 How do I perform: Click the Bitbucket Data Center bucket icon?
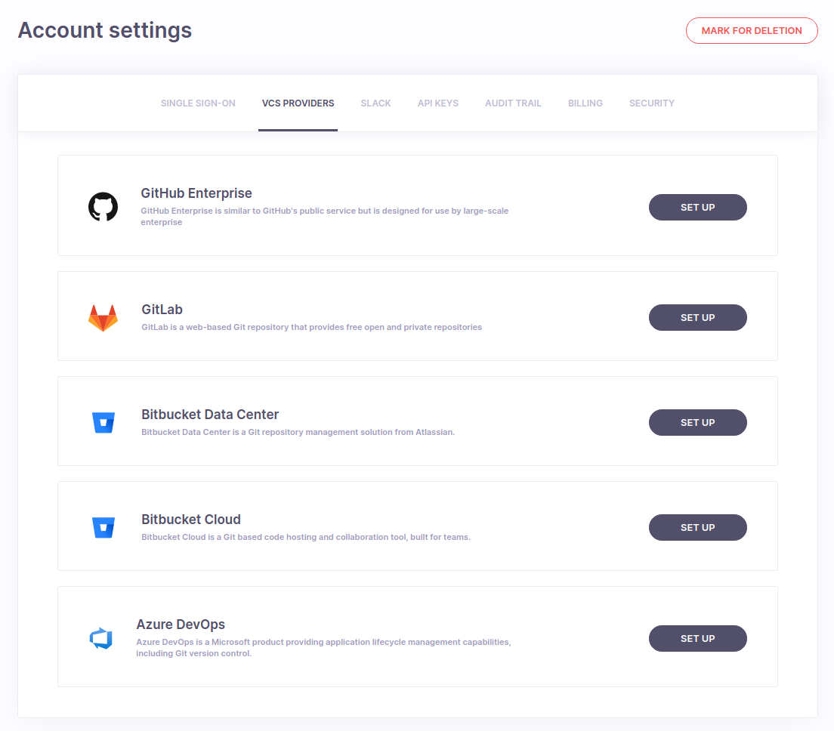(103, 423)
